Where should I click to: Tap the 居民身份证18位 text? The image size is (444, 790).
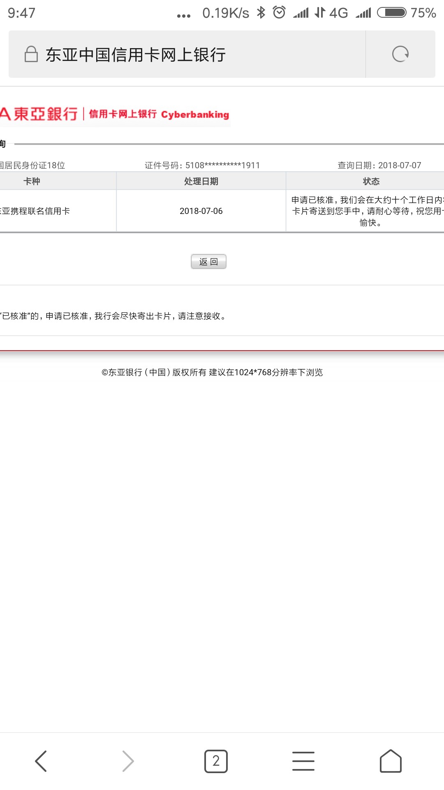32,165
